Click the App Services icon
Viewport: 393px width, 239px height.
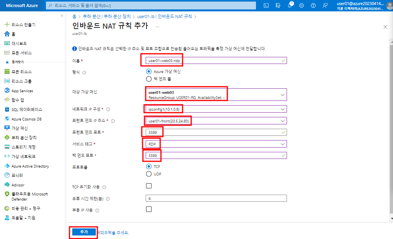point(7,90)
